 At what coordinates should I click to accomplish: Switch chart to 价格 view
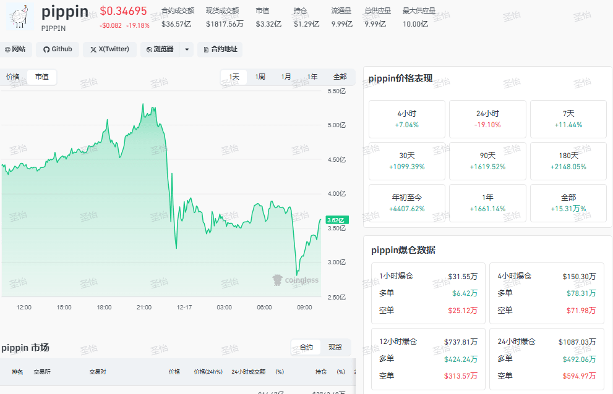point(13,77)
